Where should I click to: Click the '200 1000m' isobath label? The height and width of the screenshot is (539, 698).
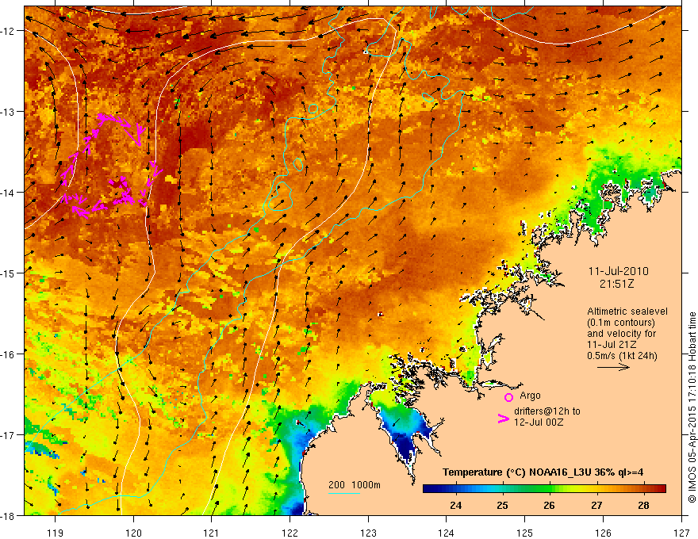click(x=355, y=485)
